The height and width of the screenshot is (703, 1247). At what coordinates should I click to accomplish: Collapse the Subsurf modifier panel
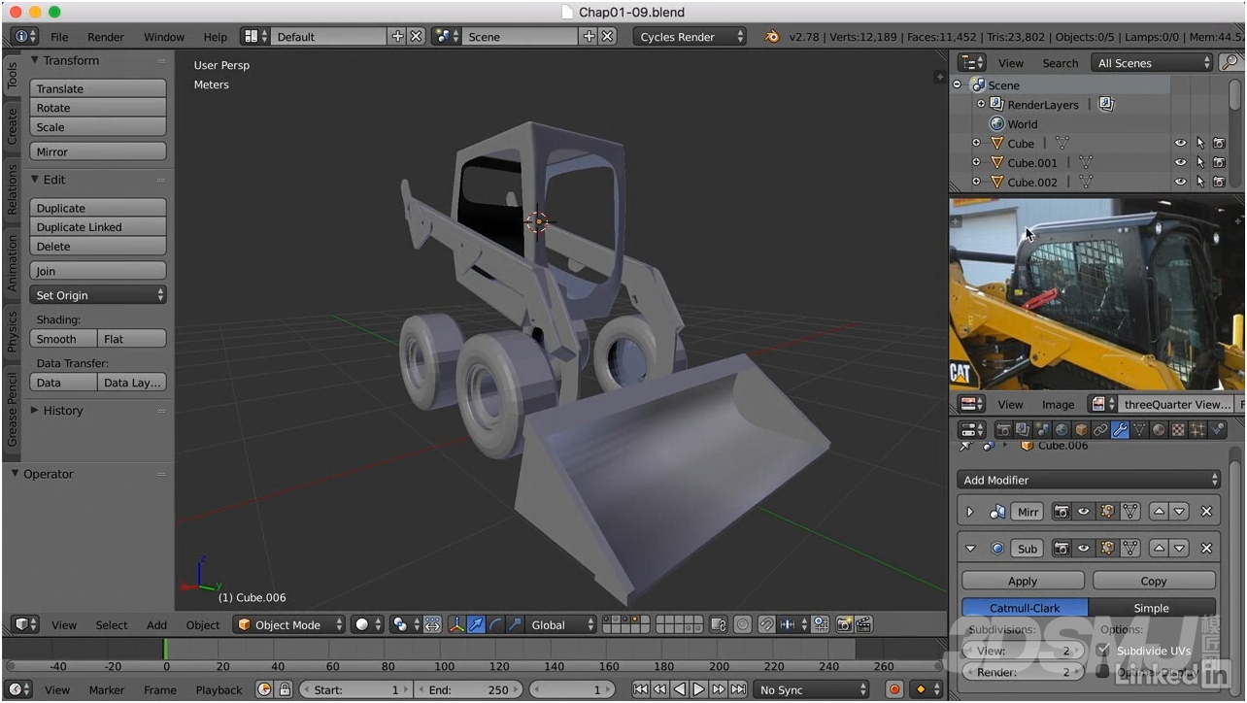tap(970, 549)
